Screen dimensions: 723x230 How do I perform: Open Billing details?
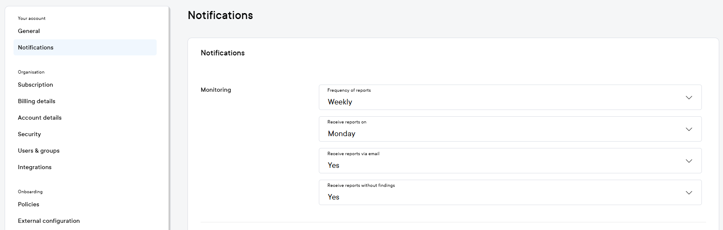[x=36, y=101]
